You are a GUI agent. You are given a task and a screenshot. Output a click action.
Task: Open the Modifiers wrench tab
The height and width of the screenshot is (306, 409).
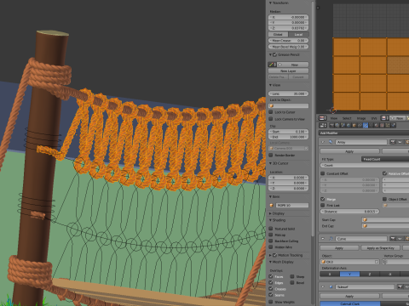(x=366, y=125)
